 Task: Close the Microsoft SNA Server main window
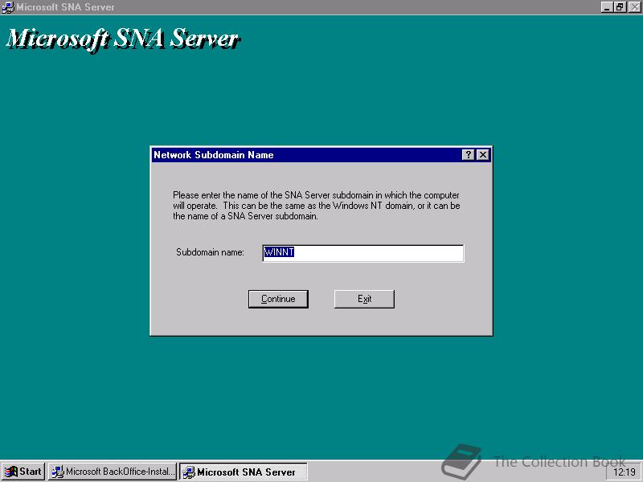[x=634, y=6]
